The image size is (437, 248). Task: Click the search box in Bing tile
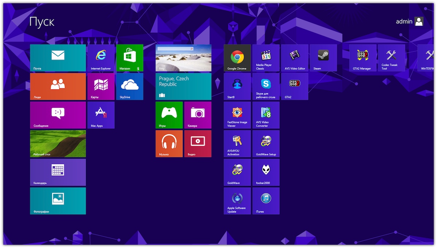click(175, 48)
